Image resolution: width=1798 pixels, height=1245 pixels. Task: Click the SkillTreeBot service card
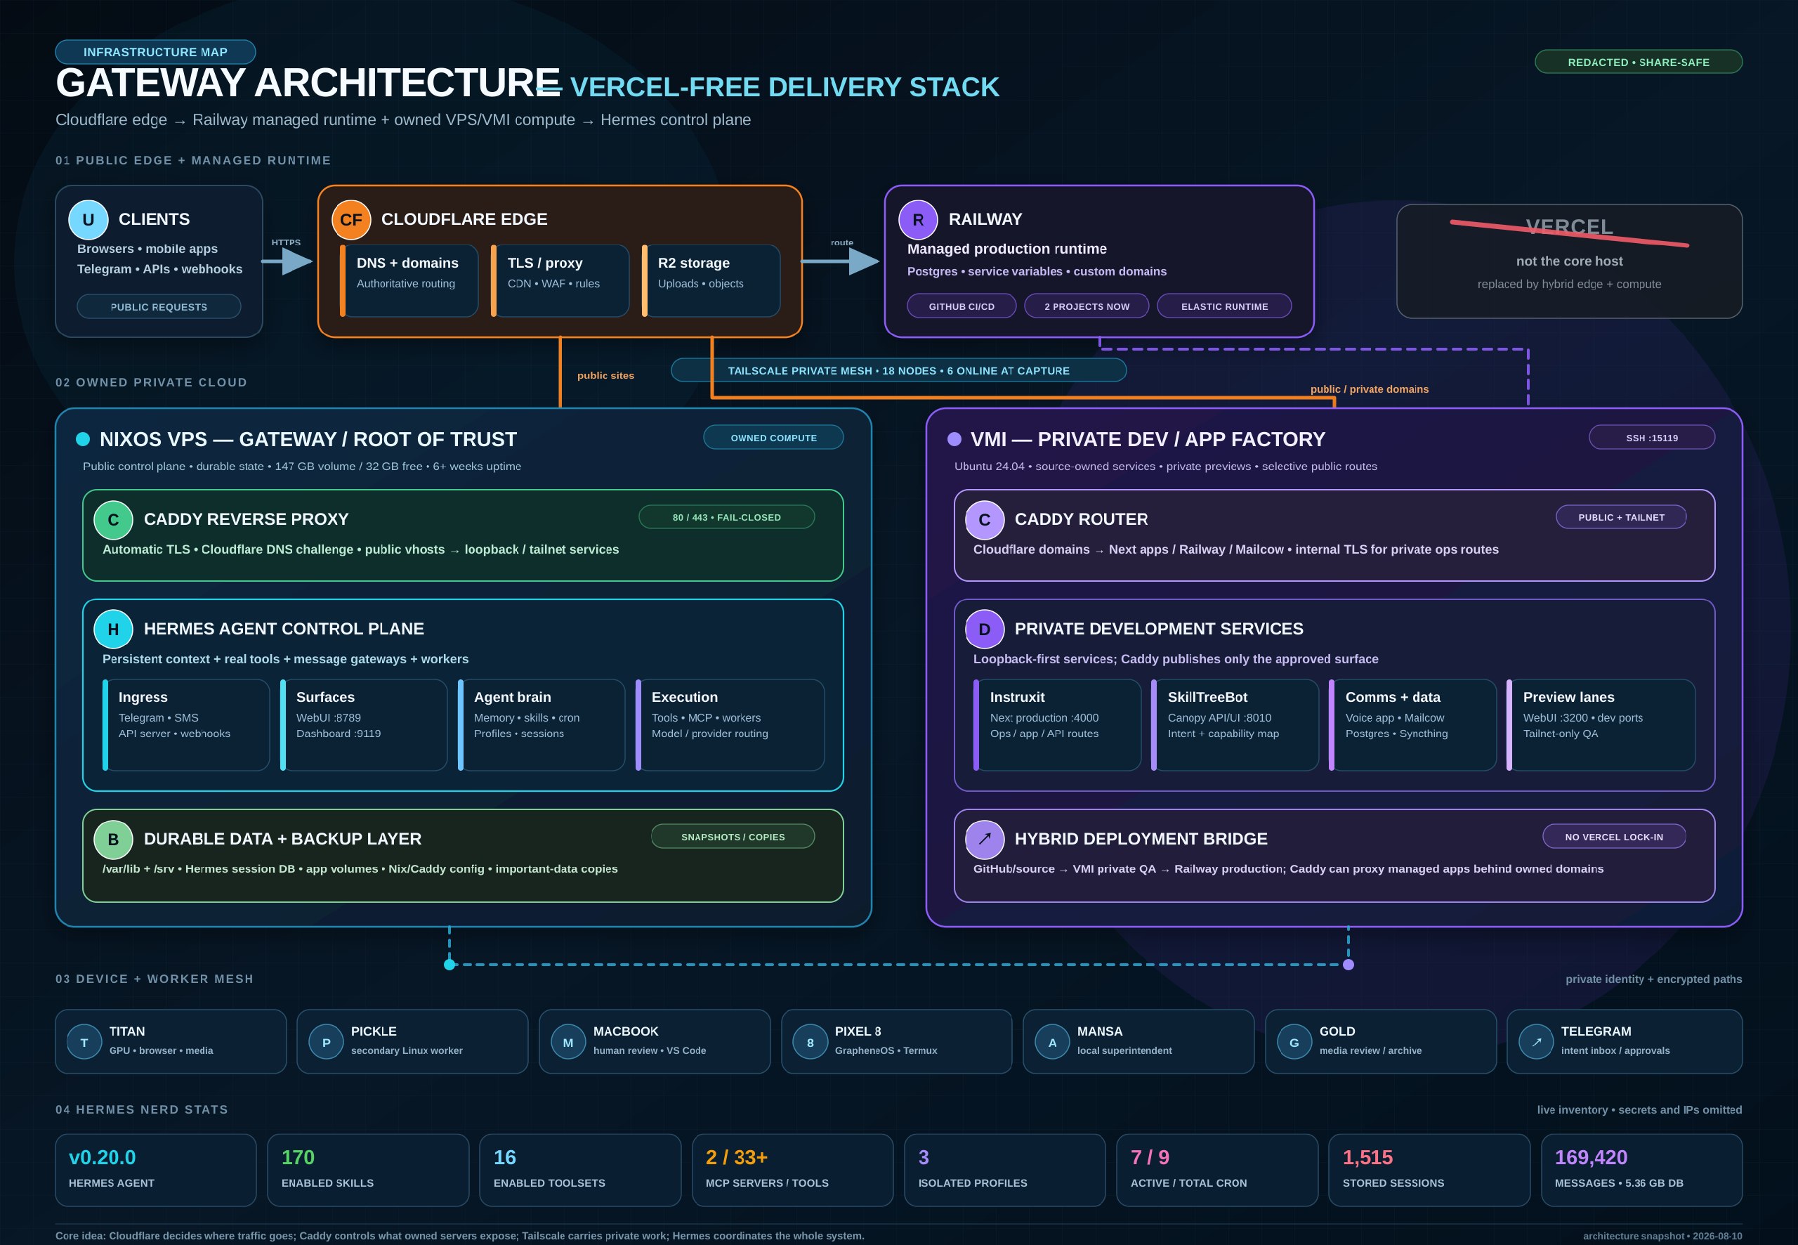pos(1235,724)
